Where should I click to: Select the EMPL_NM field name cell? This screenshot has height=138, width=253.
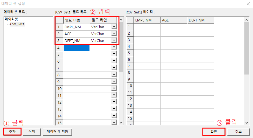click(76, 27)
